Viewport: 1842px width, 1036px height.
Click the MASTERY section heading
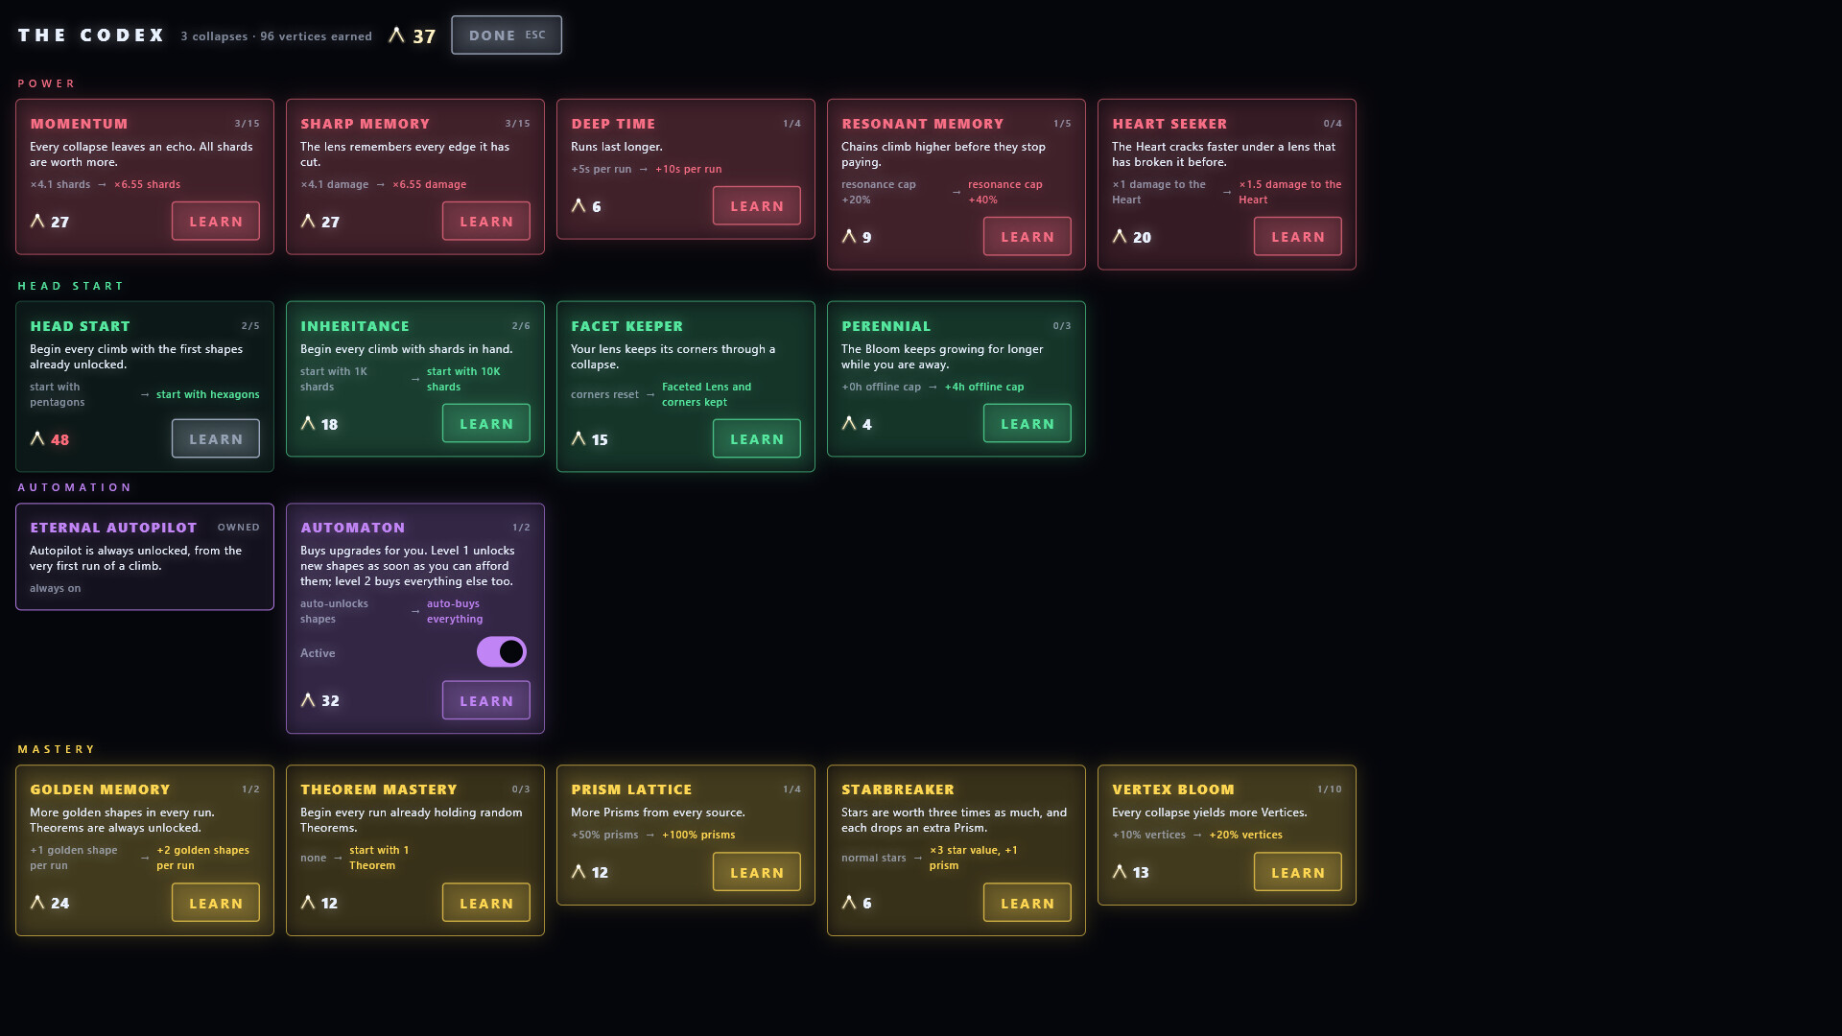pyautogui.click(x=57, y=750)
